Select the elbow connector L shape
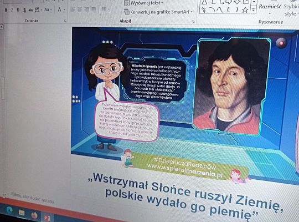This screenshot has height=222, width=299. pyautogui.click(x=214, y=2)
